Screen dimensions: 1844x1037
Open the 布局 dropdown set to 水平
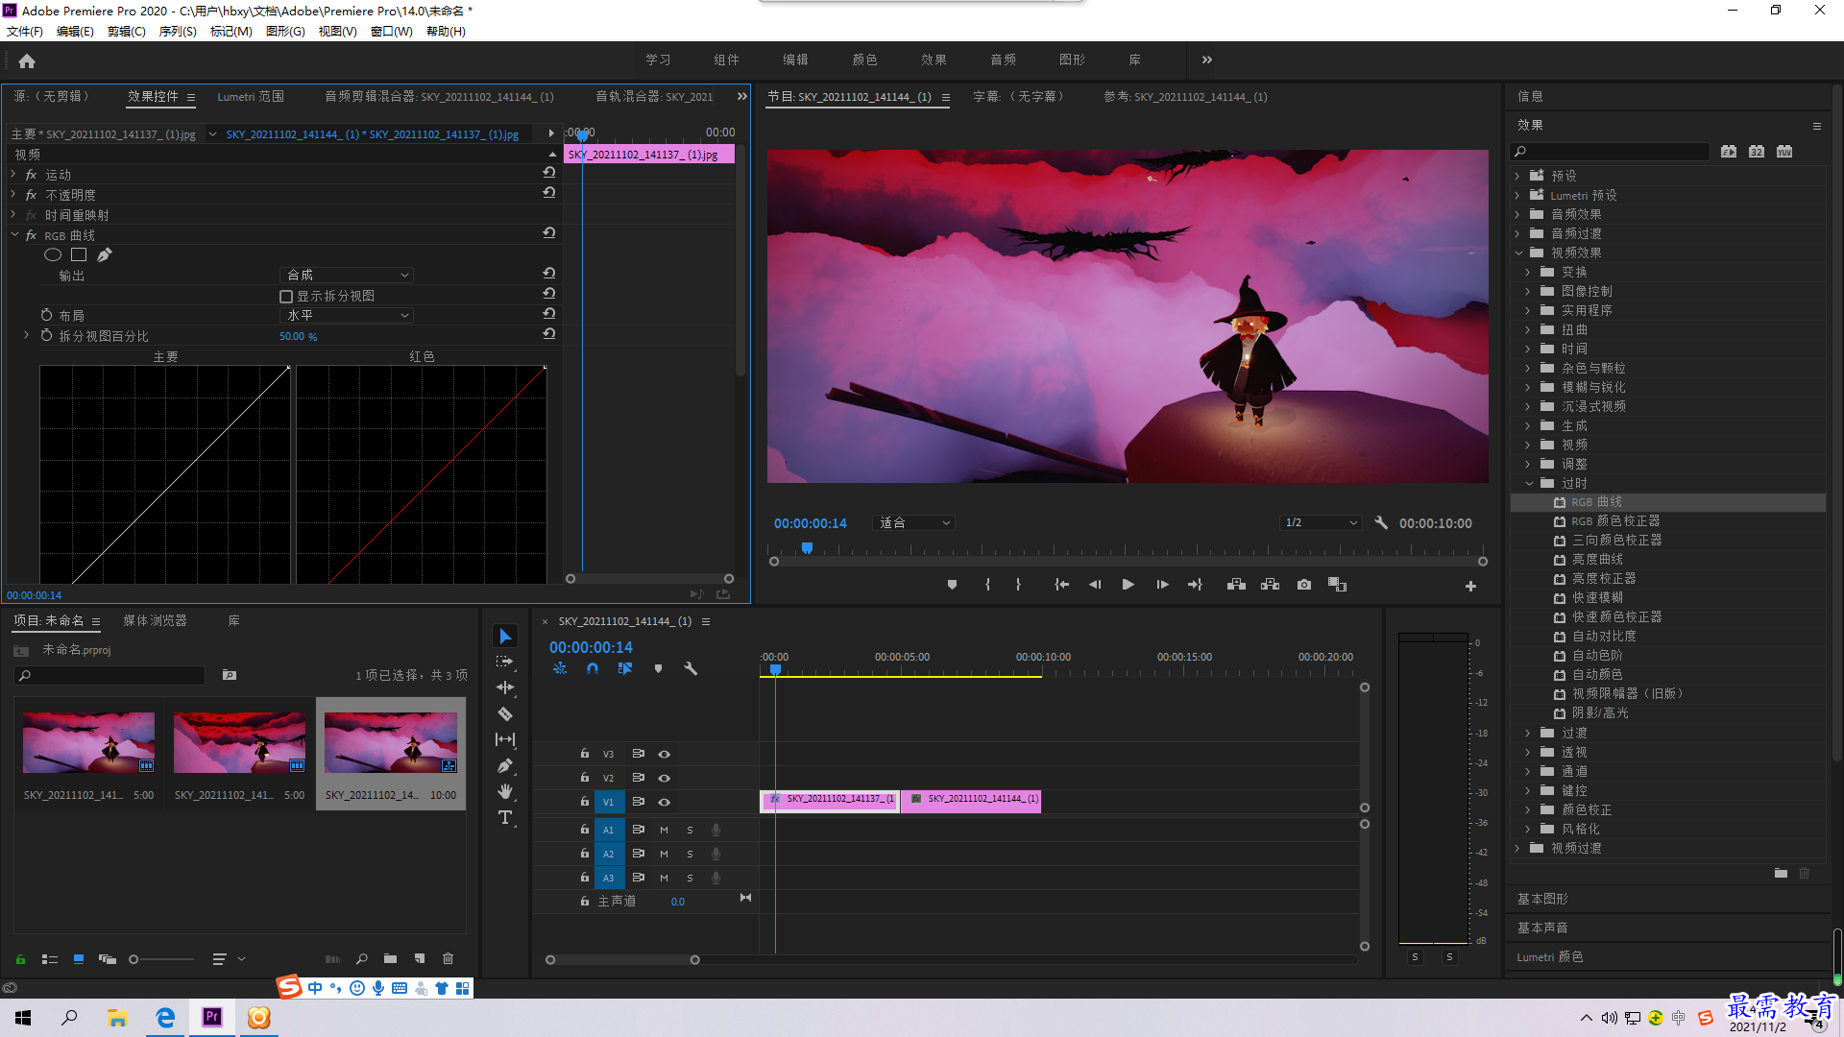pyautogui.click(x=347, y=315)
